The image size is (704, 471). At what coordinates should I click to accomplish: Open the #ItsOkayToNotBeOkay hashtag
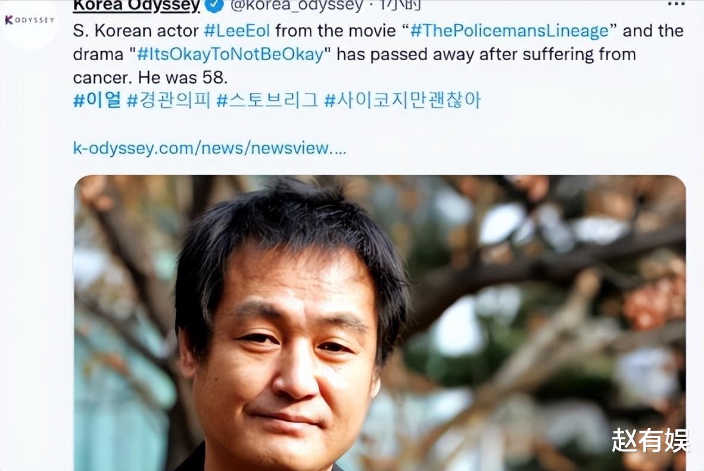[x=230, y=54]
